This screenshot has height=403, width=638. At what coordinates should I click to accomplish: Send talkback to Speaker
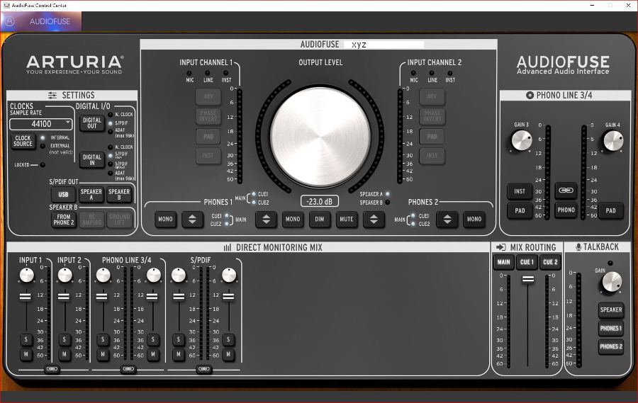(x=611, y=310)
